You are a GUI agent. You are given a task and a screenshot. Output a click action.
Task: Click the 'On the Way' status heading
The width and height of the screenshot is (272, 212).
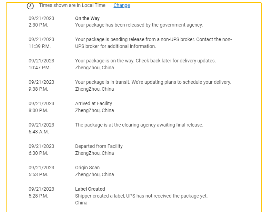(x=87, y=18)
